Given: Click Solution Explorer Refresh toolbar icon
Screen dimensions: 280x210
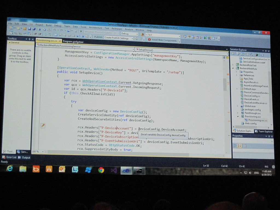Looking at the screenshot, I should (242, 54).
